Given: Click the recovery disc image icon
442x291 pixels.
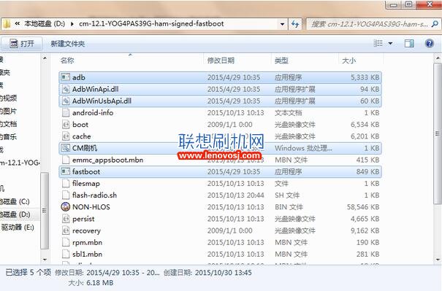Looking at the screenshot, I should [x=66, y=230].
